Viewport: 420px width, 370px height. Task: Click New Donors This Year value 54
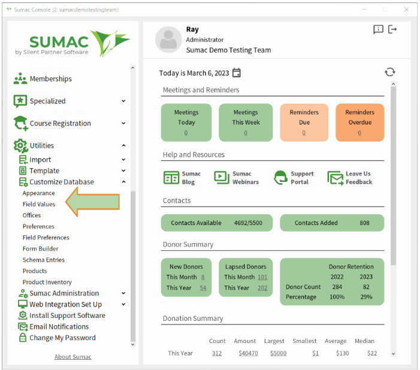tap(203, 288)
